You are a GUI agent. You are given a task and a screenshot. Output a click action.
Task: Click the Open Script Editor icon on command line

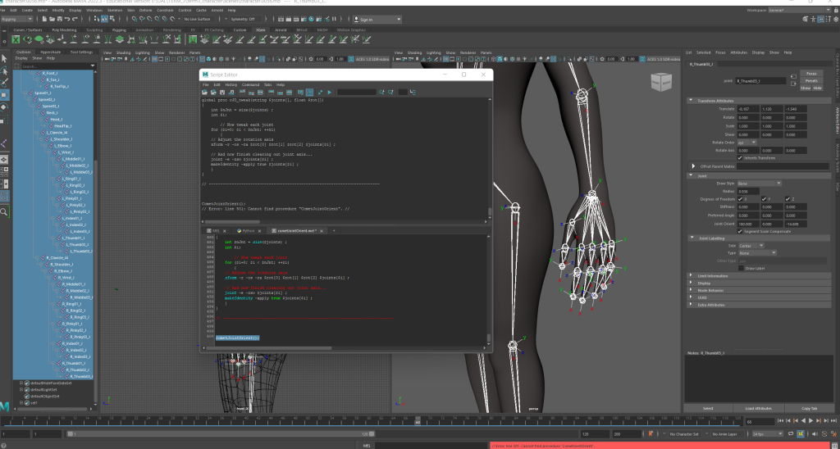(833, 445)
